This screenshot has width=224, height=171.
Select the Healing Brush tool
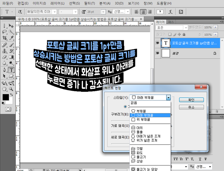pos(4,45)
